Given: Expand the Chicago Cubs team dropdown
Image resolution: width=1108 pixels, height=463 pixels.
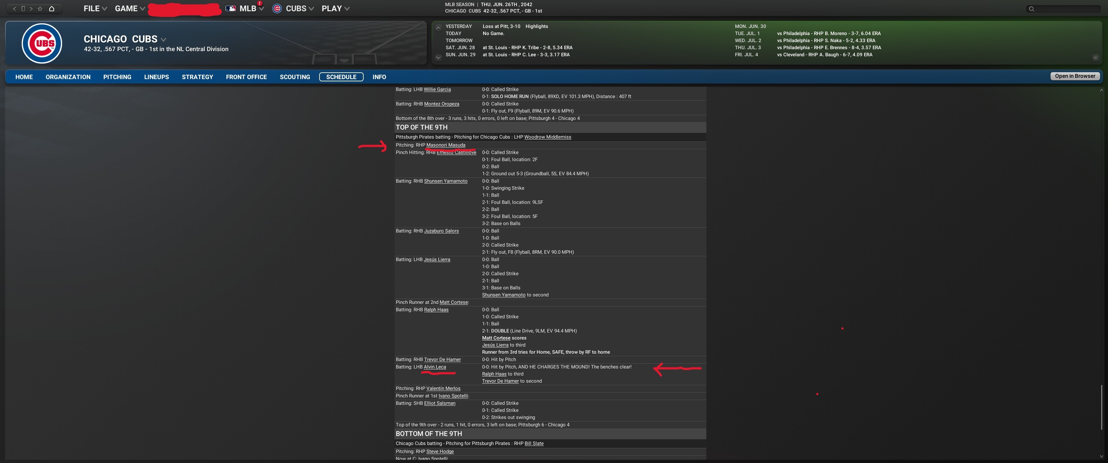Looking at the screenshot, I should pos(163,40).
